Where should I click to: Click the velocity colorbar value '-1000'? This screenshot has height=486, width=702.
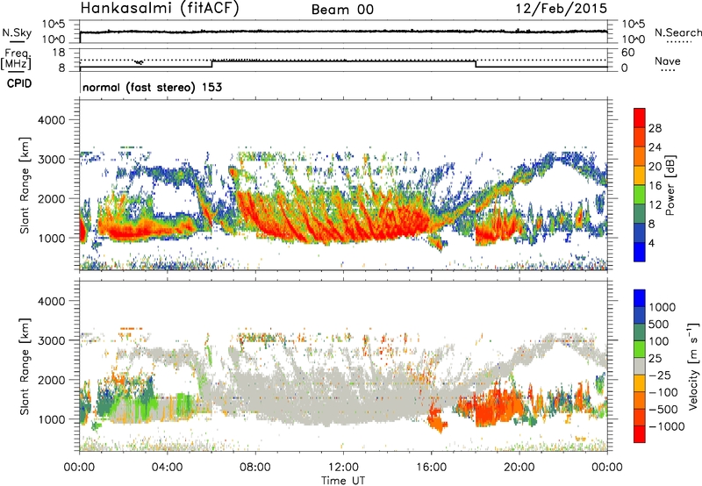point(667,426)
